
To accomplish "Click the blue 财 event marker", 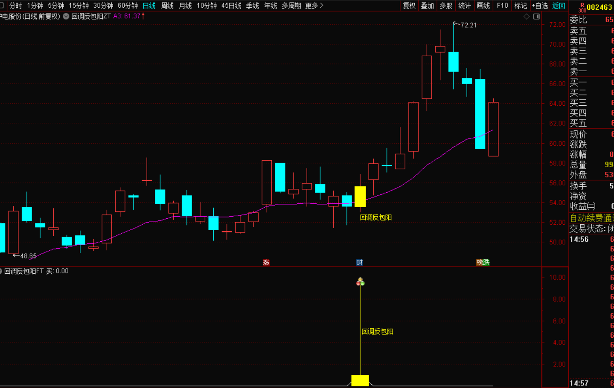I will click(x=360, y=262).
